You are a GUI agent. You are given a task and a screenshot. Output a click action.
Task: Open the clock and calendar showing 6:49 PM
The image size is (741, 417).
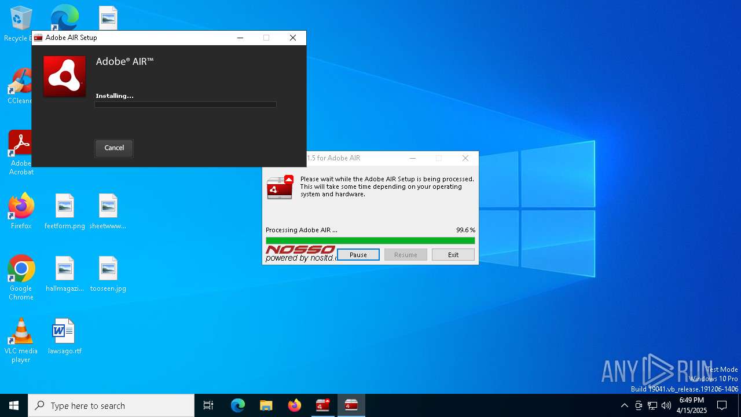click(692, 405)
